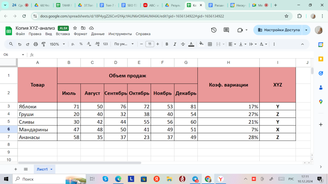Add a new sheet with plus button
Viewport: 328px width, 184px height.
coord(16,169)
